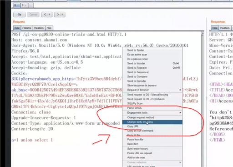This screenshot has width=233, height=167.
Task: Click the 'Content-Length: 20' header line
Action: [x=32, y=129]
